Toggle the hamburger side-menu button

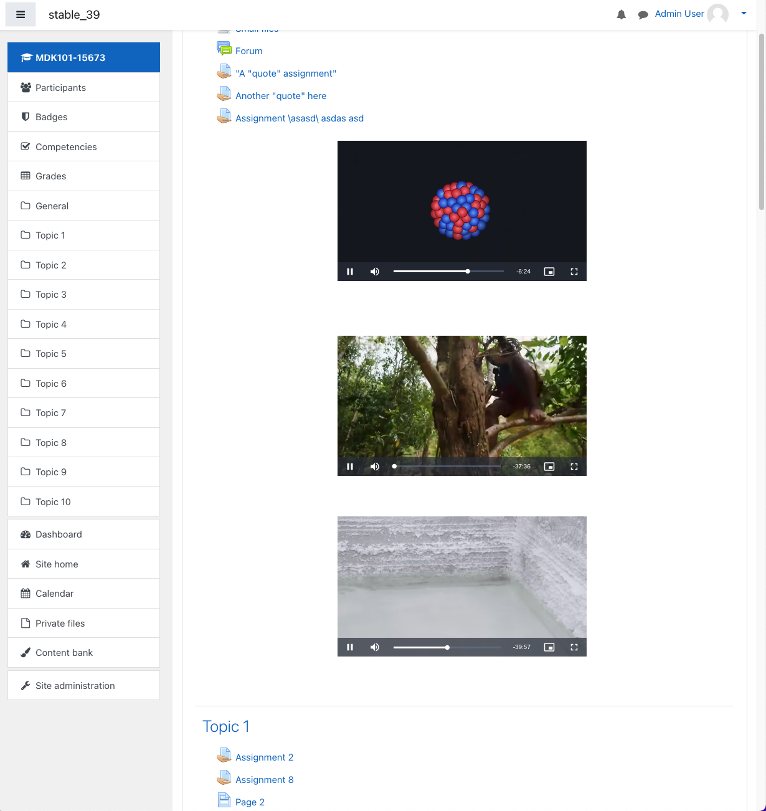tap(21, 14)
